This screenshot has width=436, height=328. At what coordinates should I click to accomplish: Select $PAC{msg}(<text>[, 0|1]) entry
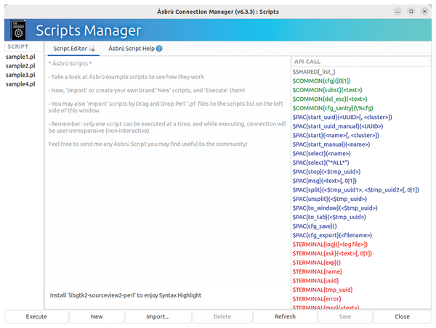coord(325,181)
